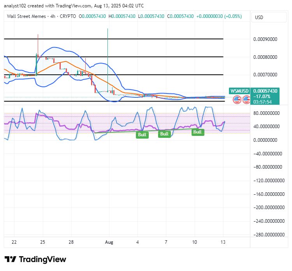Click the middle Bull divergence label
This screenshot has width=292, height=271.
[x=164, y=134]
